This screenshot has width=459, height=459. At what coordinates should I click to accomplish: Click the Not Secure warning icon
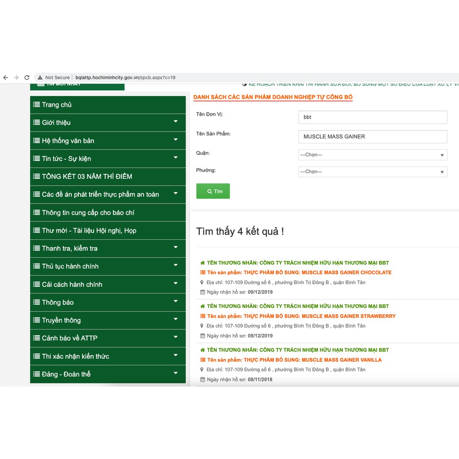(x=40, y=78)
